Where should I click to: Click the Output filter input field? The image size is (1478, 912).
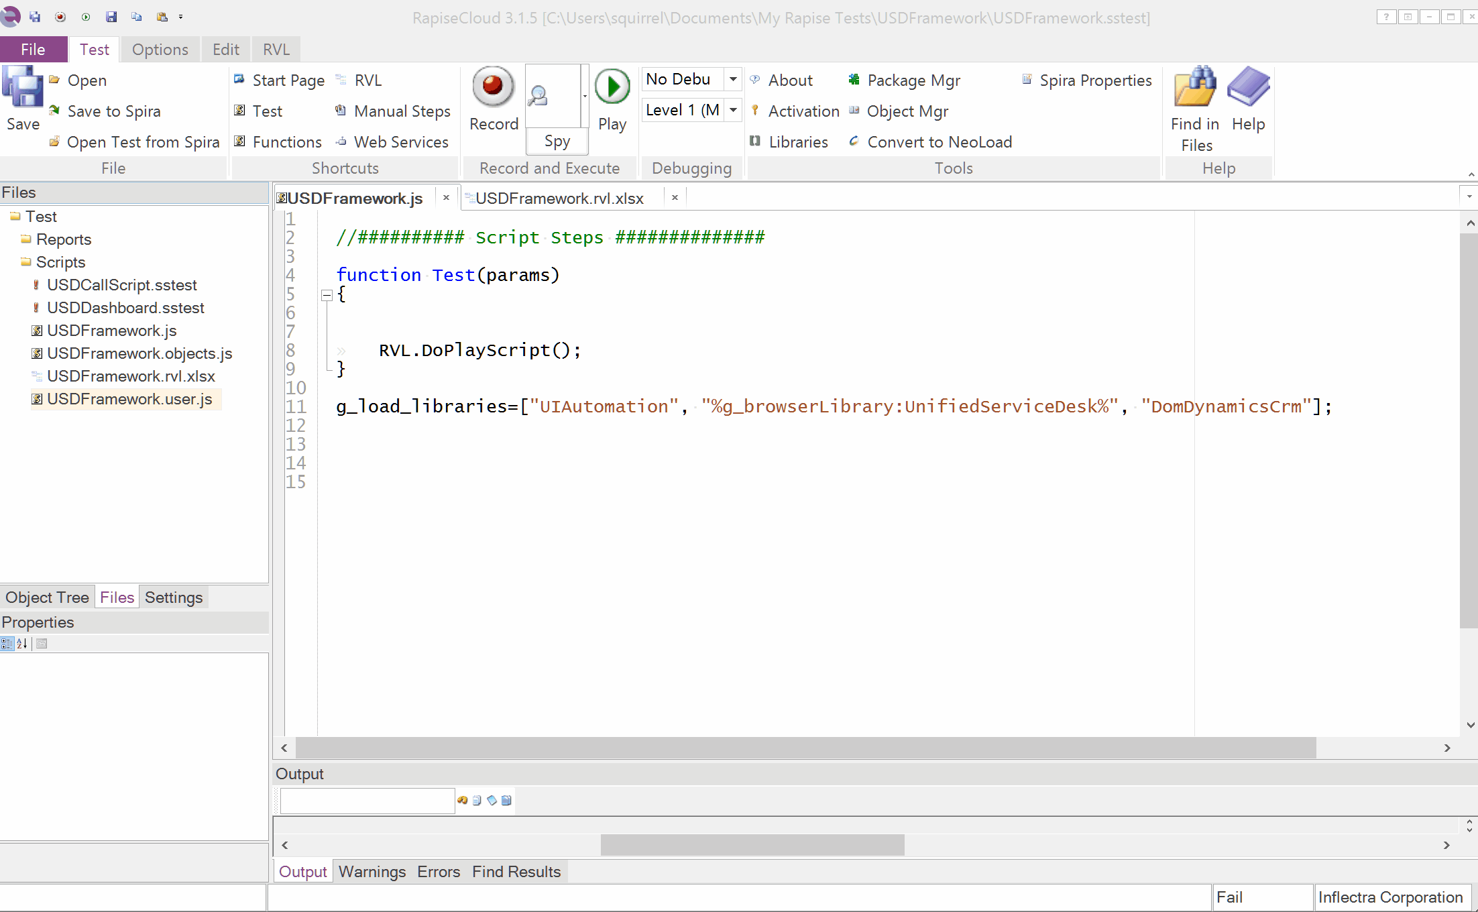coord(367,801)
